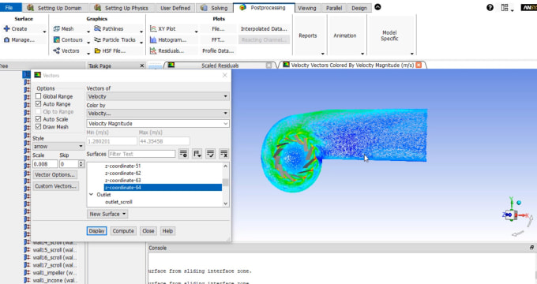This screenshot has height=284, width=537.
Task: Open the HSF File folder icon
Action: coord(97,51)
